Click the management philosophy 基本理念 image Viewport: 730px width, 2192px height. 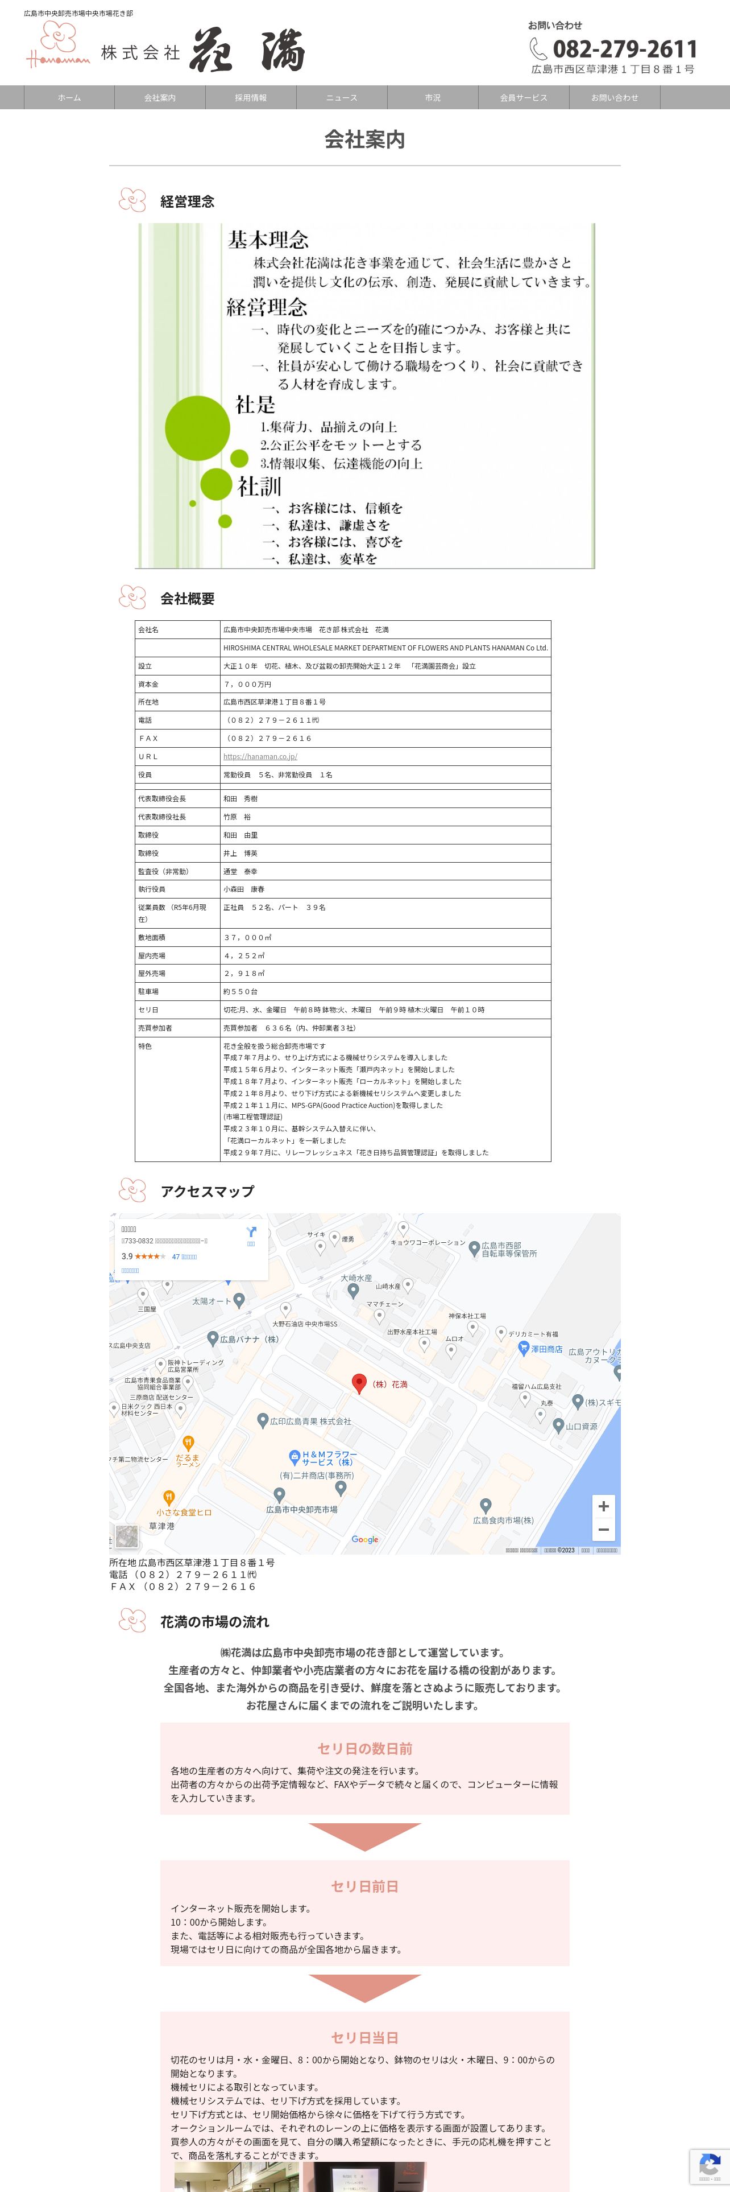pyautogui.click(x=364, y=395)
